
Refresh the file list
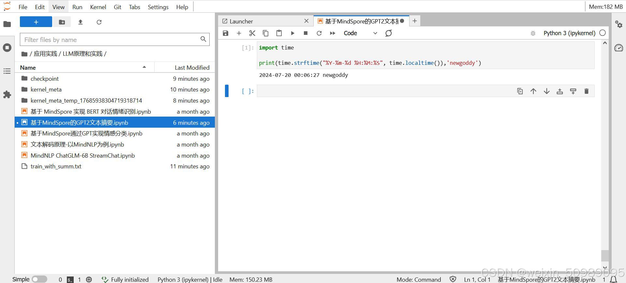pyautogui.click(x=99, y=22)
